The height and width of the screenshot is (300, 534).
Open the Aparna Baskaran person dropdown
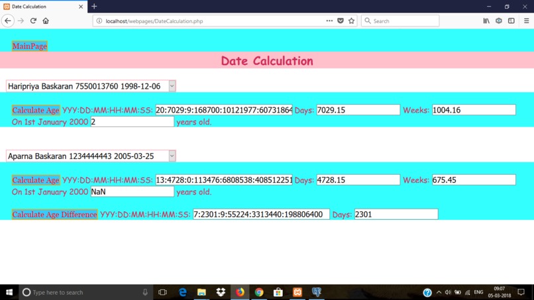click(x=91, y=156)
